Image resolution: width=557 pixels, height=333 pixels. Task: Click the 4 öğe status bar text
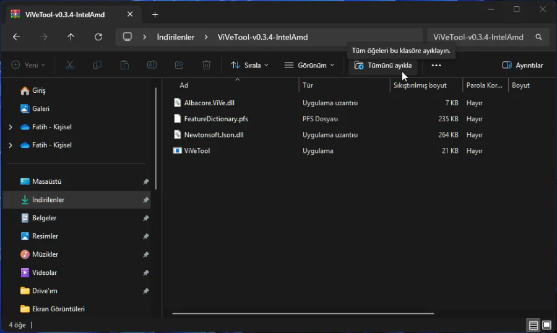click(x=17, y=325)
